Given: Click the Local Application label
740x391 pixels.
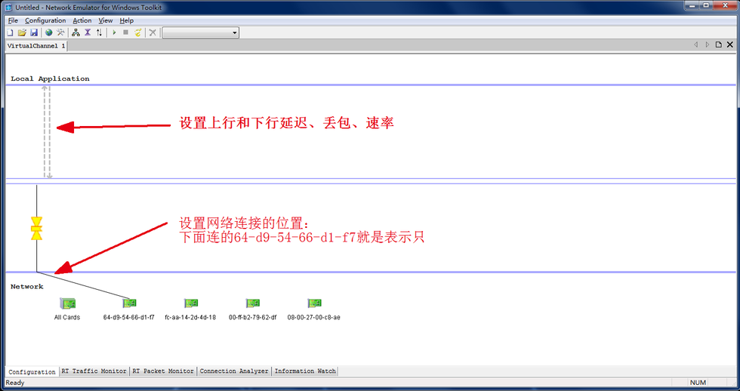Looking at the screenshot, I should coord(50,79).
